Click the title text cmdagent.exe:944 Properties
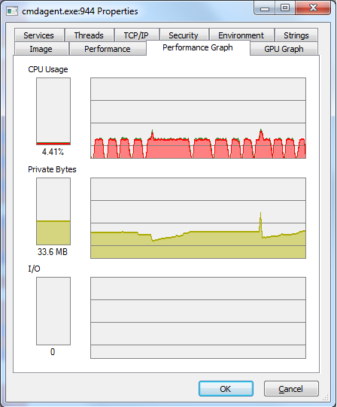This screenshot has width=337, height=407. click(x=80, y=11)
